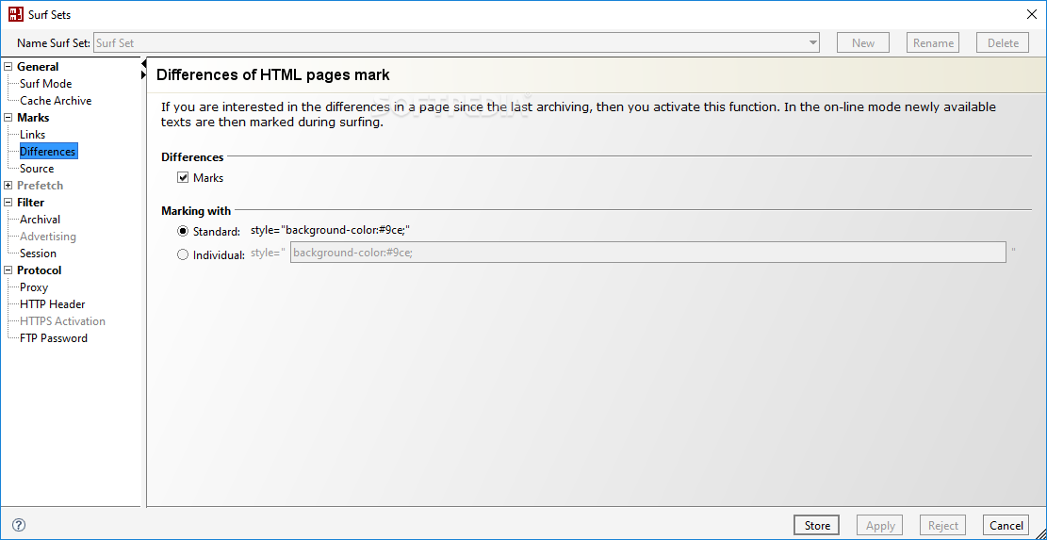Viewport: 1047px width, 540px height.
Task: Open the Session filter page
Action: coord(38,254)
